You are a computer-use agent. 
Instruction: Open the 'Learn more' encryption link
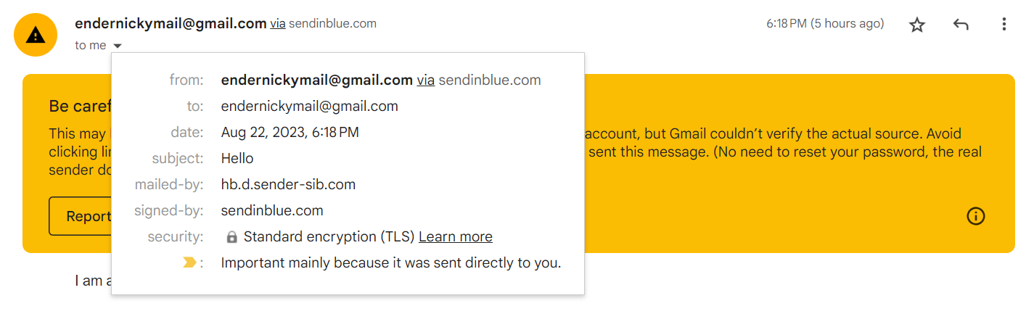tap(456, 237)
